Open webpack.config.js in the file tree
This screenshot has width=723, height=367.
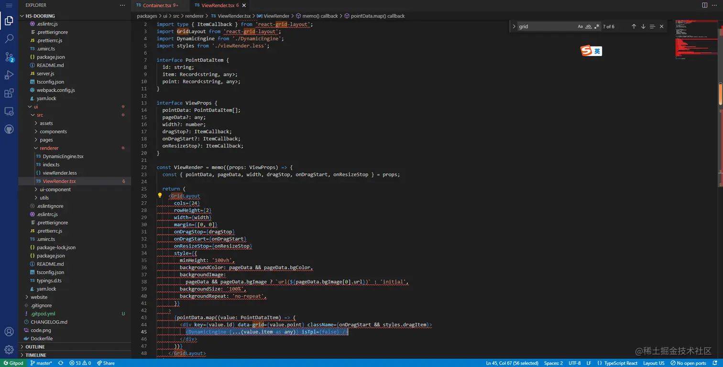55,90
